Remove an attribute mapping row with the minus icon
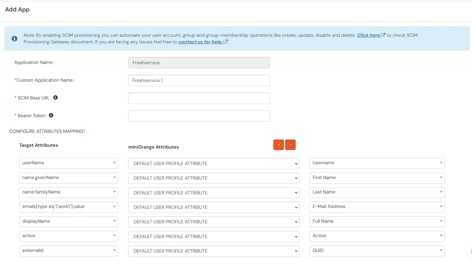Image resolution: width=472 pixels, height=264 pixels. [290, 145]
